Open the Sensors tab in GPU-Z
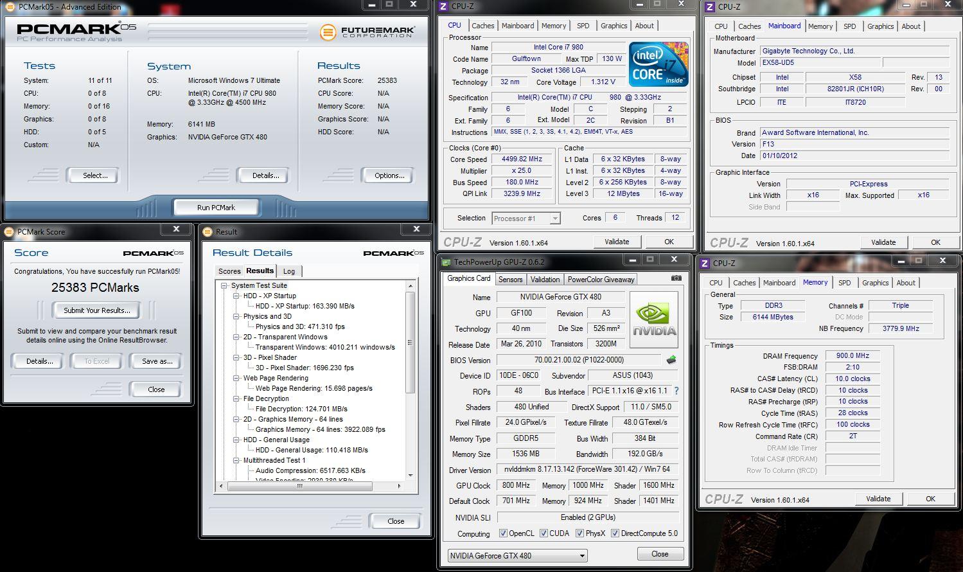This screenshot has height=572, width=963. point(511,280)
